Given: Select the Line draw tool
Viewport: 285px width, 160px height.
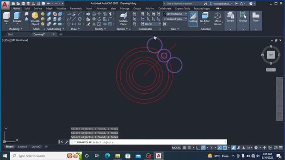Looking at the screenshot, I should click(74, 19).
